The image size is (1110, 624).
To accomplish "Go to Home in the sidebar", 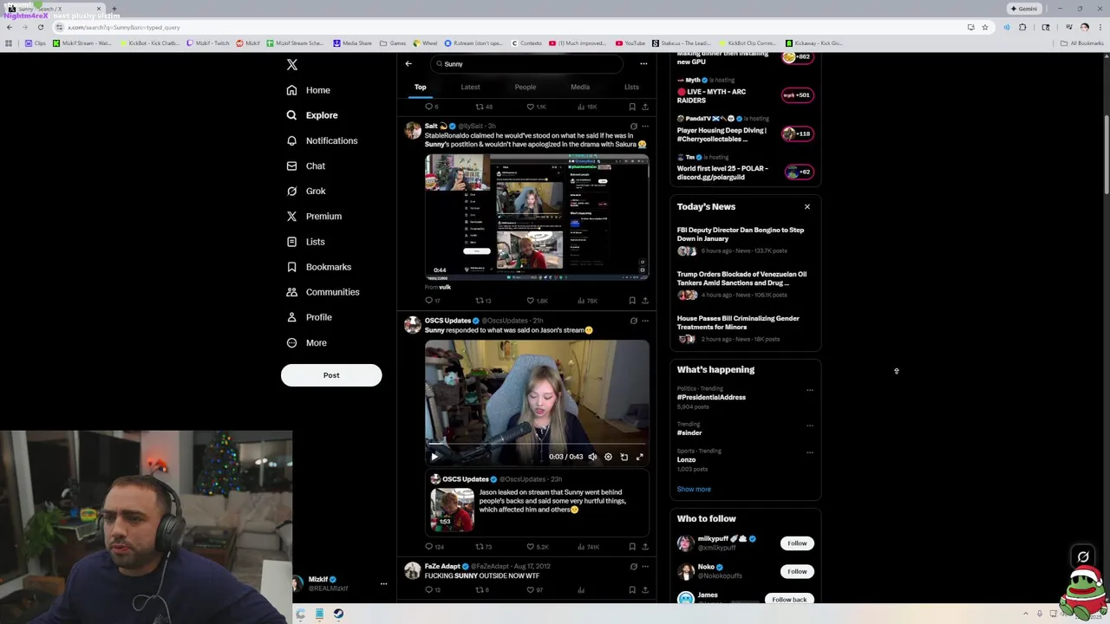I will click(309, 90).
